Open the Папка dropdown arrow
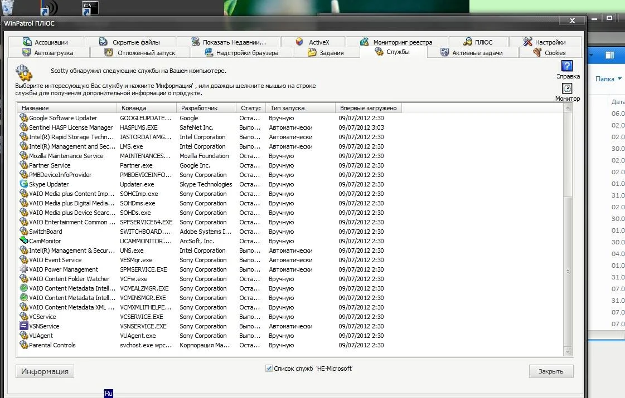This screenshot has width=625, height=398. tap(619, 79)
